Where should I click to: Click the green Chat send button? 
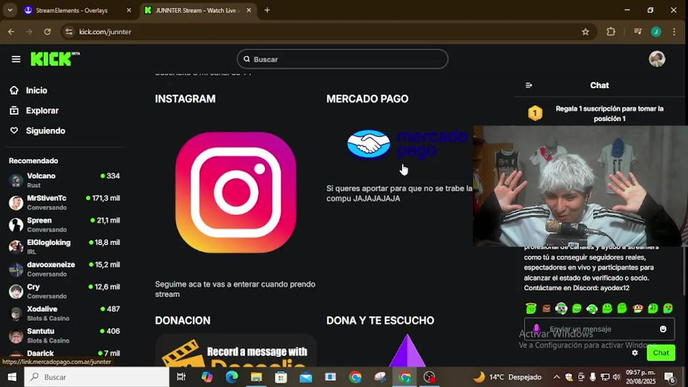pyautogui.click(x=661, y=353)
